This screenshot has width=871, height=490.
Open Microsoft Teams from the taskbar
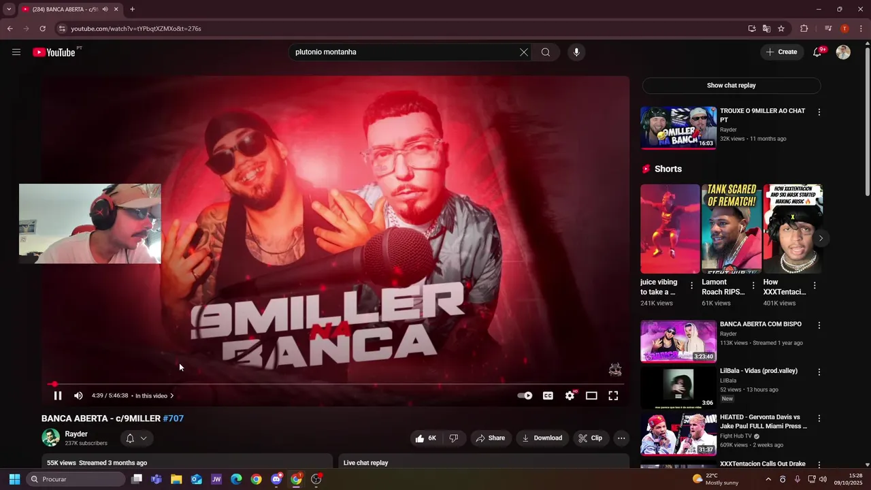click(x=157, y=479)
